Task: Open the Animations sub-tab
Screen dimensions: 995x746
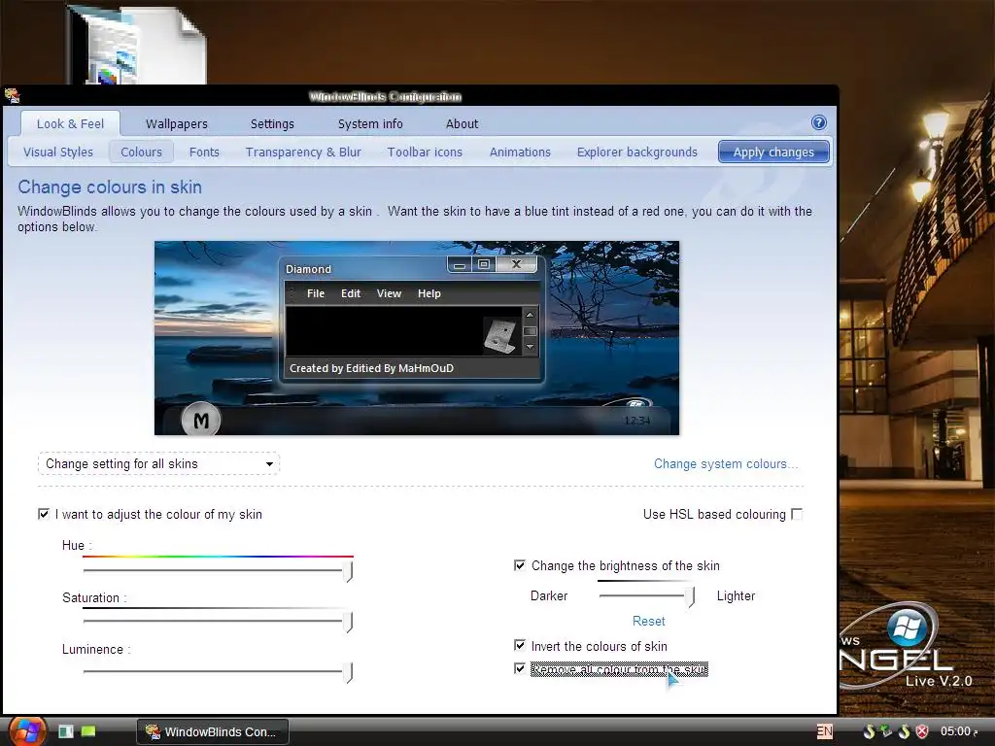Action: (x=521, y=153)
